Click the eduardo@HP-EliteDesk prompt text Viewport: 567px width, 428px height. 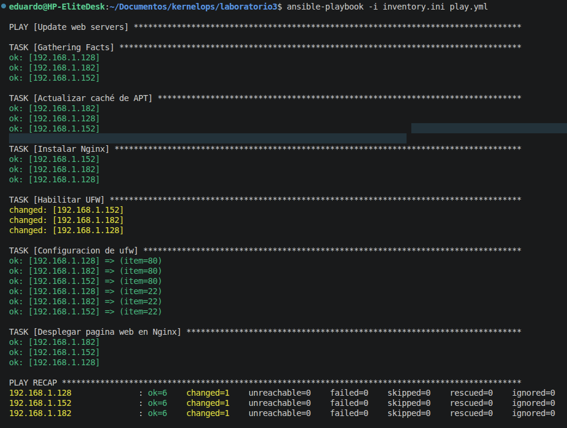(x=57, y=7)
